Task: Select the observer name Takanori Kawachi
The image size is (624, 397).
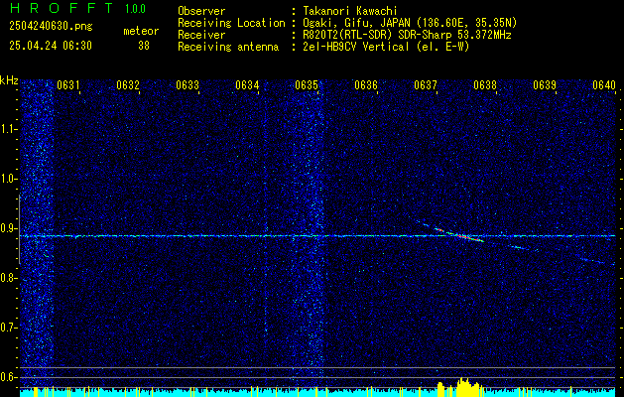Action: (x=350, y=11)
